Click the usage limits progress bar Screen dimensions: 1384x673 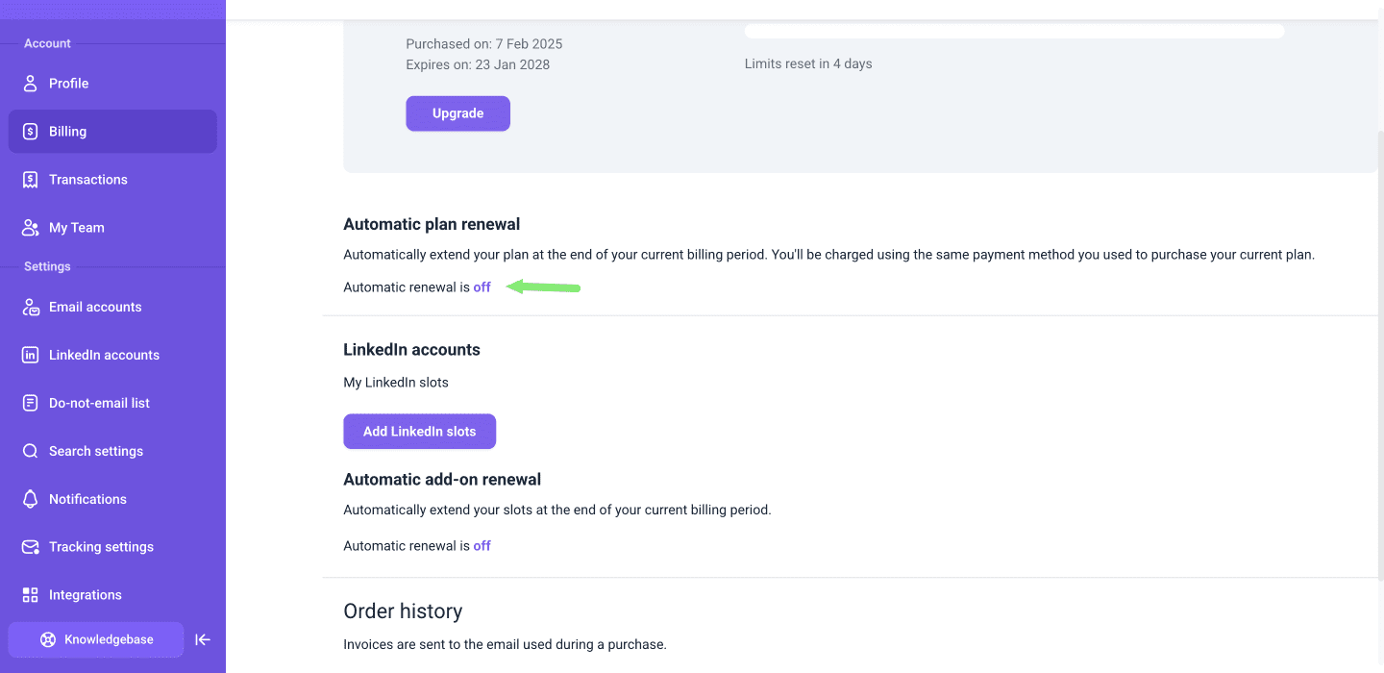pyautogui.click(x=1014, y=32)
